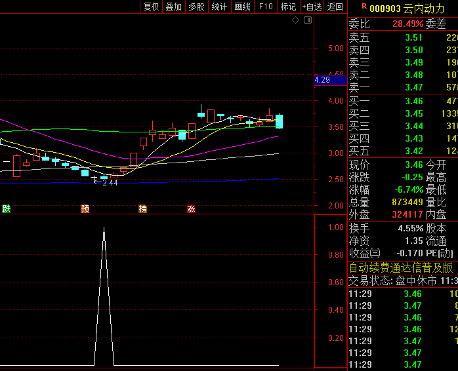Viewport: 458px width, 371px height.
Task: Click the 返回 back button
Action: click(x=335, y=7)
